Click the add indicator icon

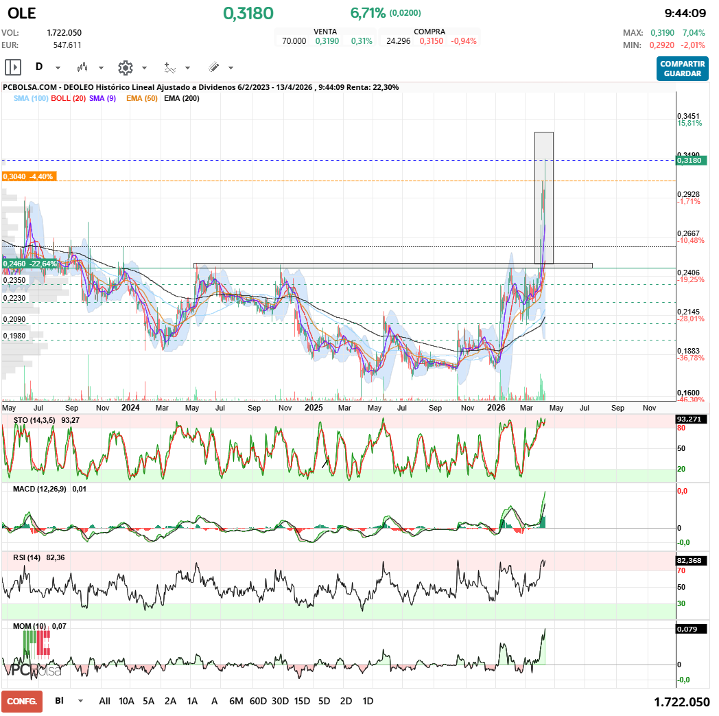click(x=169, y=67)
